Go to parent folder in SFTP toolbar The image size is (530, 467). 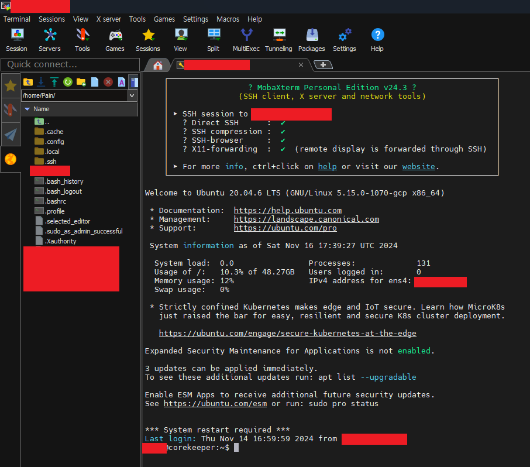[27, 82]
